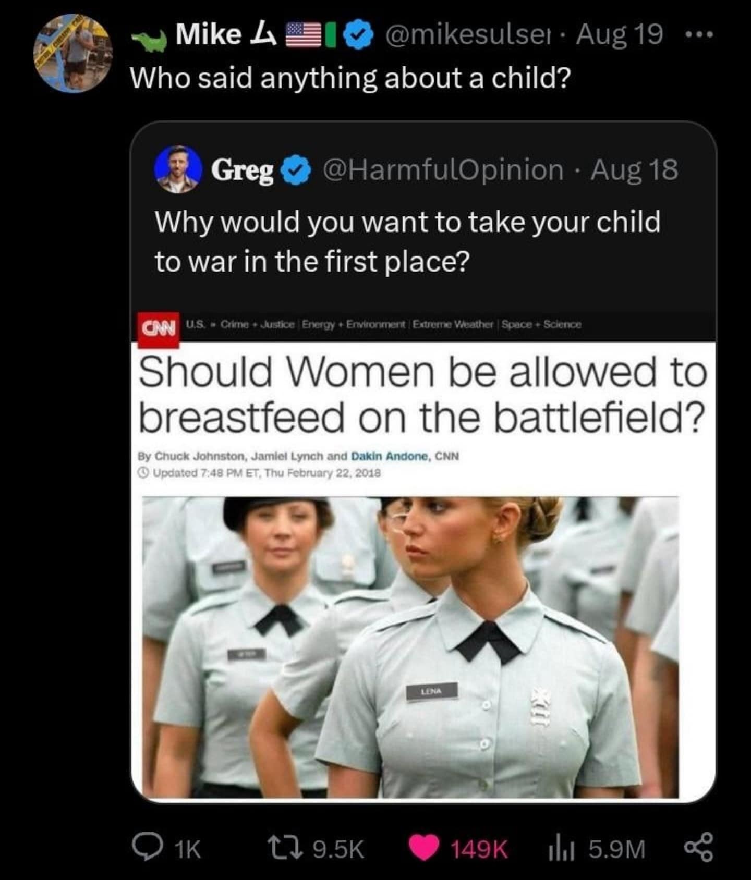Select Space + Science in CNN nav

coord(541,324)
